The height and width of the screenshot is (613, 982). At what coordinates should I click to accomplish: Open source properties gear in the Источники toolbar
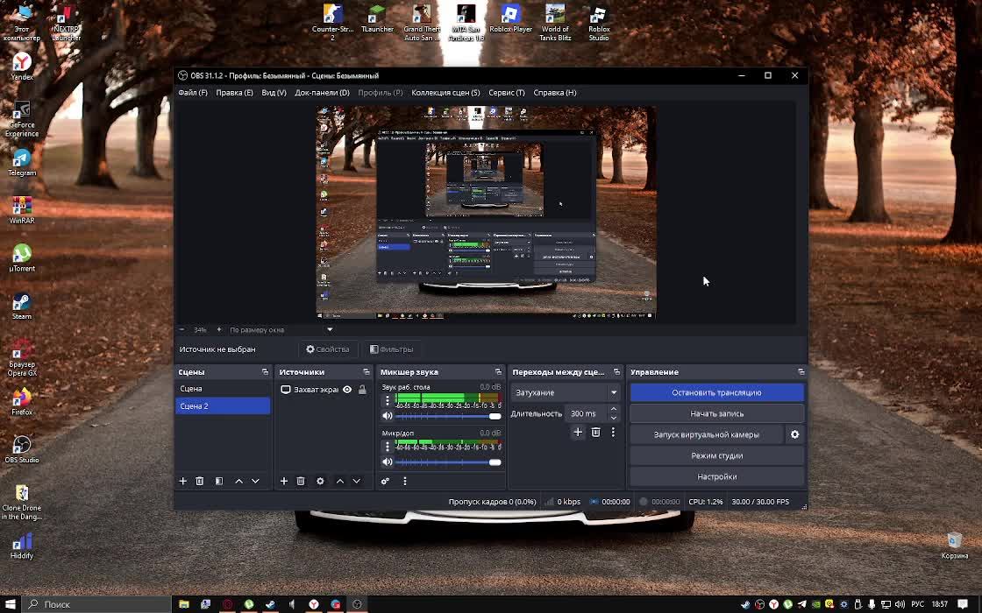(320, 481)
